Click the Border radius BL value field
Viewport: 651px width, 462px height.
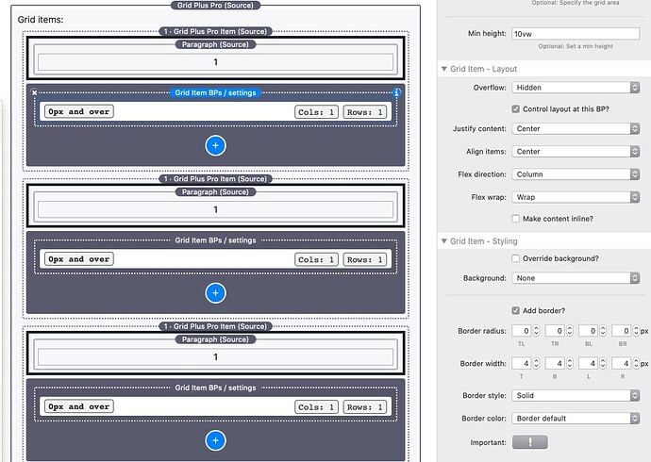coord(589,331)
